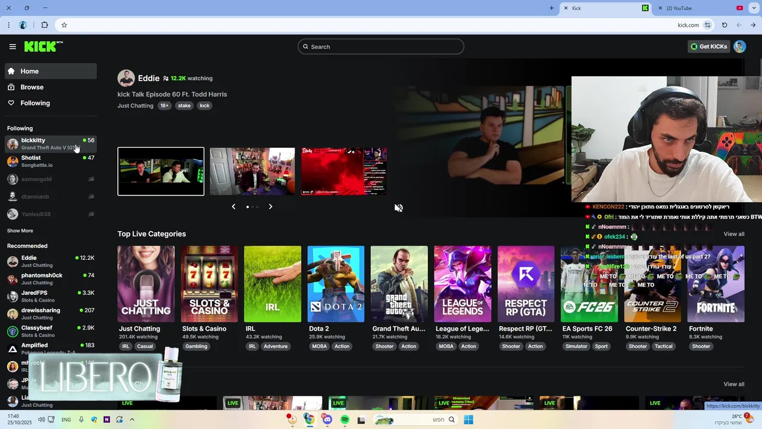
Task: Close the YouTube tab
Action: (660, 8)
